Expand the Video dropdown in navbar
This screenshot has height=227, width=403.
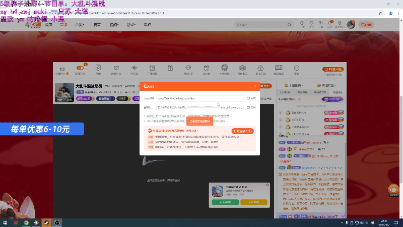pos(114,25)
